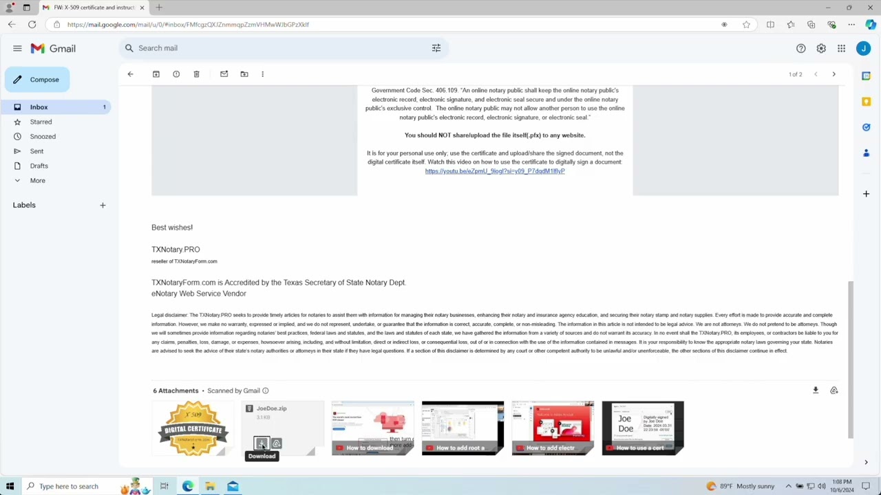Open the Contacts side panel
Image resolution: width=881 pixels, height=495 pixels.
click(866, 153)
